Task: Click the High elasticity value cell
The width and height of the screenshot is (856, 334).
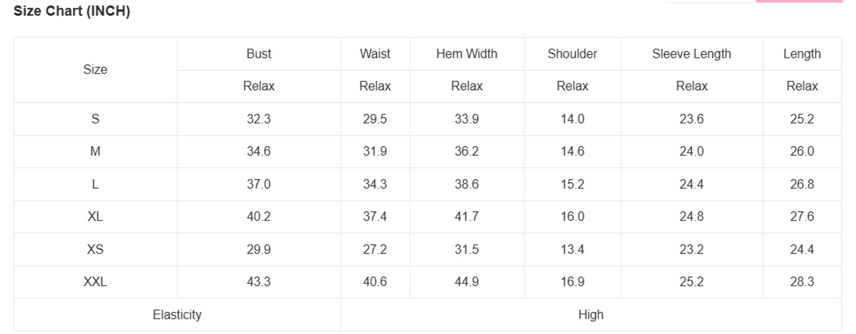Action: point(591,315)
